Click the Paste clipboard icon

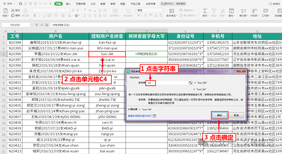[5, 11]
